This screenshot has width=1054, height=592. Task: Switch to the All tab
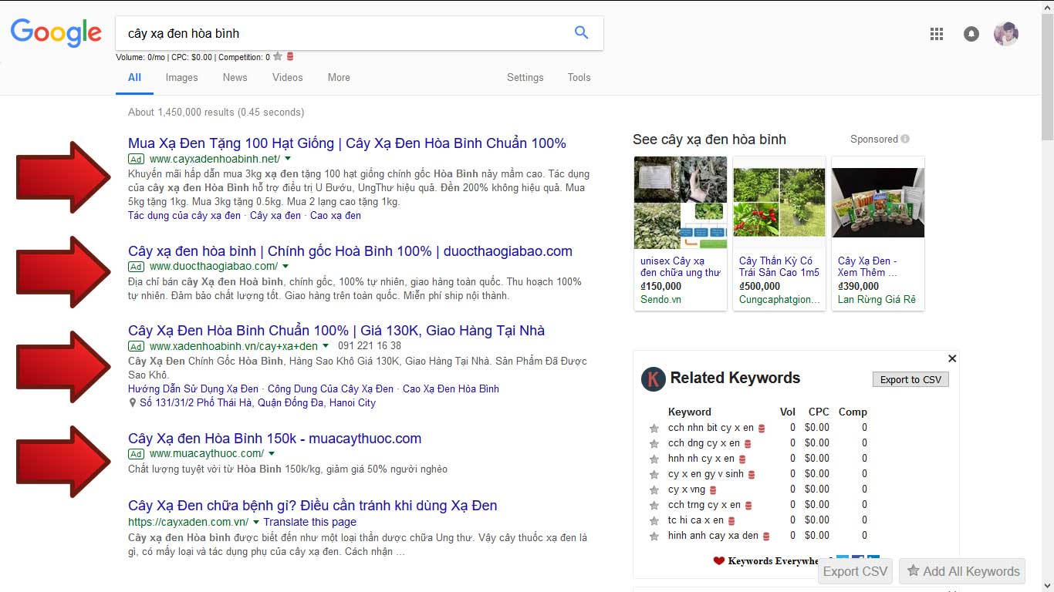134,77
